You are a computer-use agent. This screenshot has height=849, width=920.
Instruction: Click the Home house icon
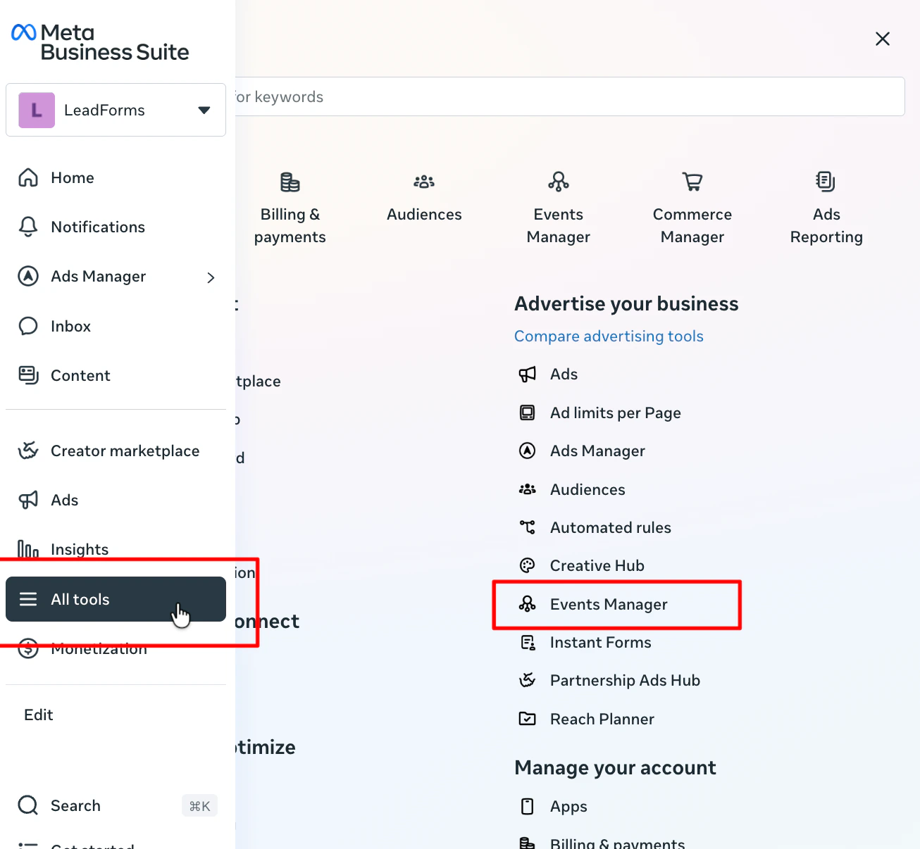coord(28,177)
